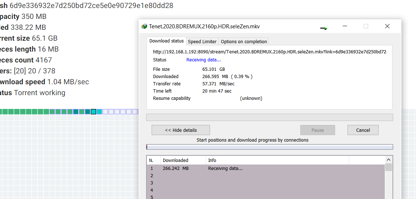416x199 pixels.
Task: Click the File size value 65.101 GB
Action: pos(214,69)
